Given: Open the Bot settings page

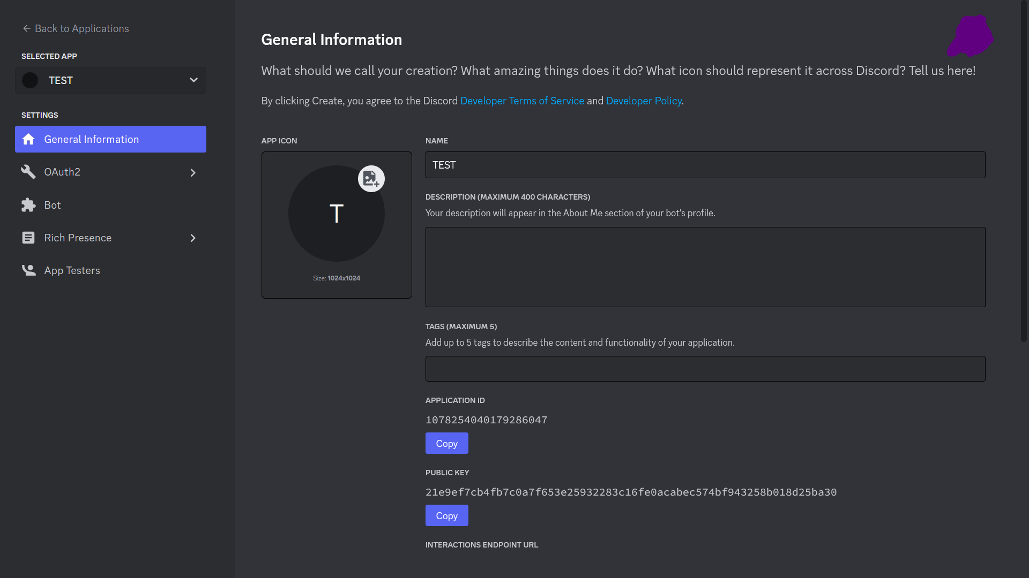Looking at the screenshot, I should pos(53,205).
